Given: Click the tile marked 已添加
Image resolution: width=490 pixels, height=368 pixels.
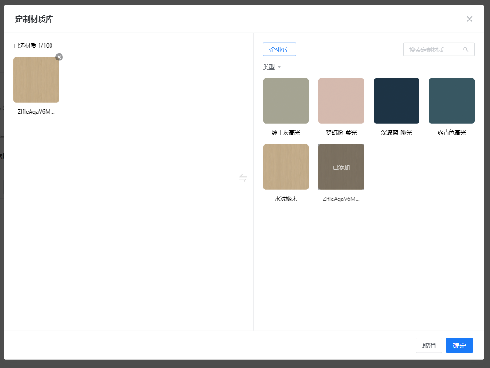Looking at the screenshot, I should (x=341, y=167).
